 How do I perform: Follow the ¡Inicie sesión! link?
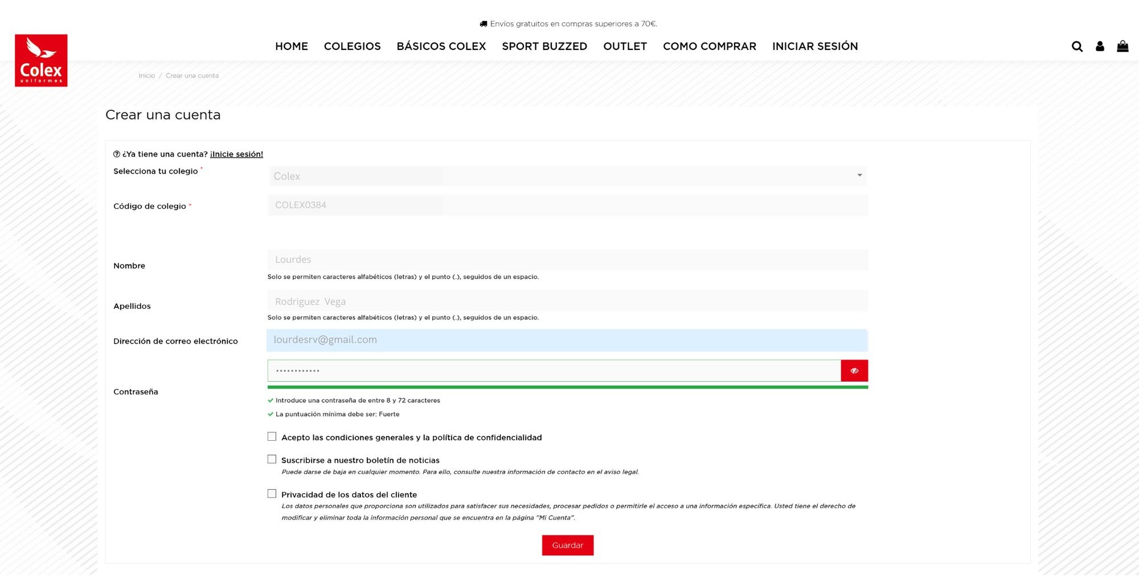tap(236, 154)
